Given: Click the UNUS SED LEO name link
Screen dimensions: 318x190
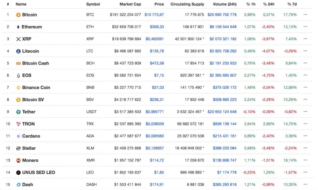Looking at the screenshot, I should 38,172.
